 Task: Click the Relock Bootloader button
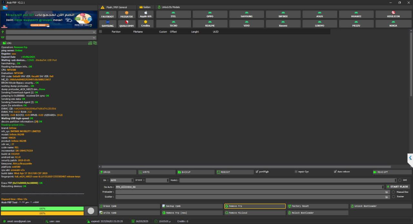click(318, 213)
